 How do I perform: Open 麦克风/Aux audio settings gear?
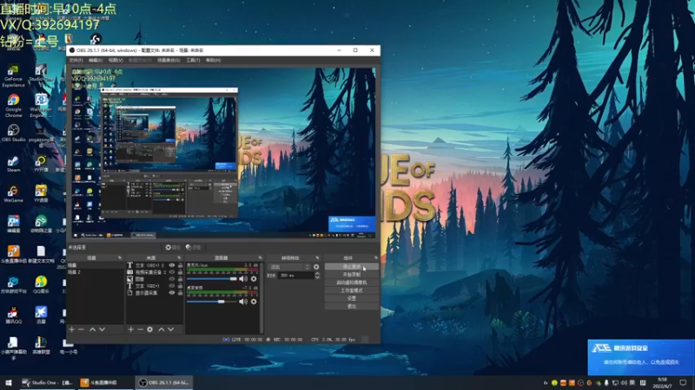(x=254, y=279)
